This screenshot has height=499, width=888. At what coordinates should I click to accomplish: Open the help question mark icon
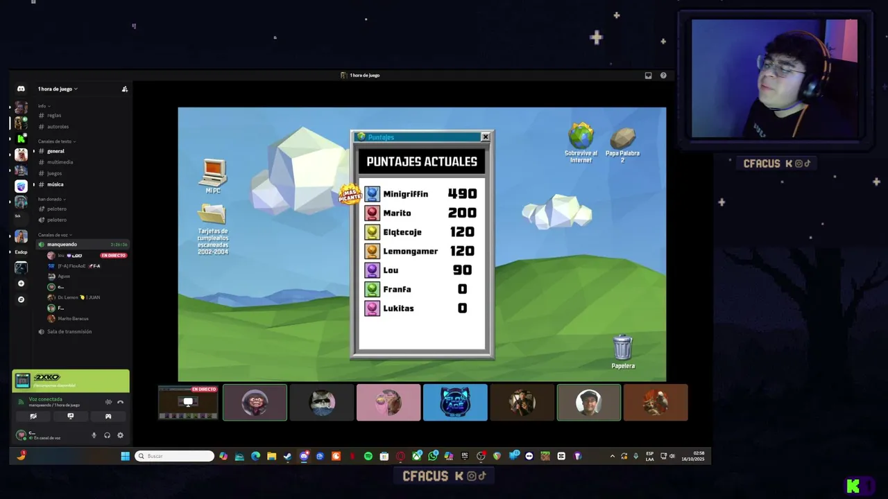[x=663, y=76]
